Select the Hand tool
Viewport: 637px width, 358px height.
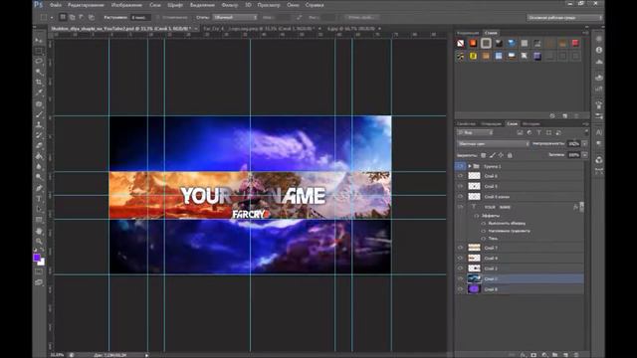(x=39, y=231)
